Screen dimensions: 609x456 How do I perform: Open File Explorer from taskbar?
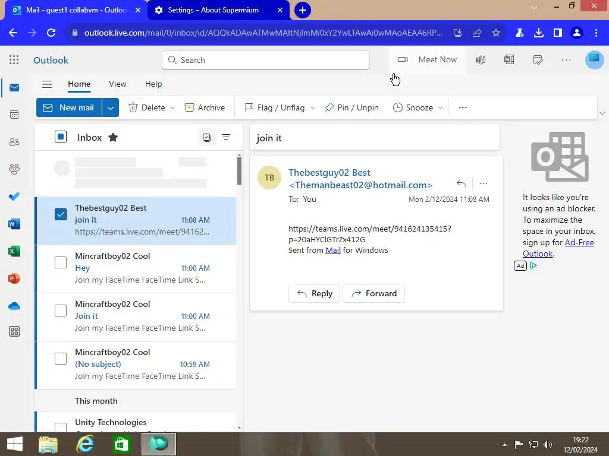[48, 444]
